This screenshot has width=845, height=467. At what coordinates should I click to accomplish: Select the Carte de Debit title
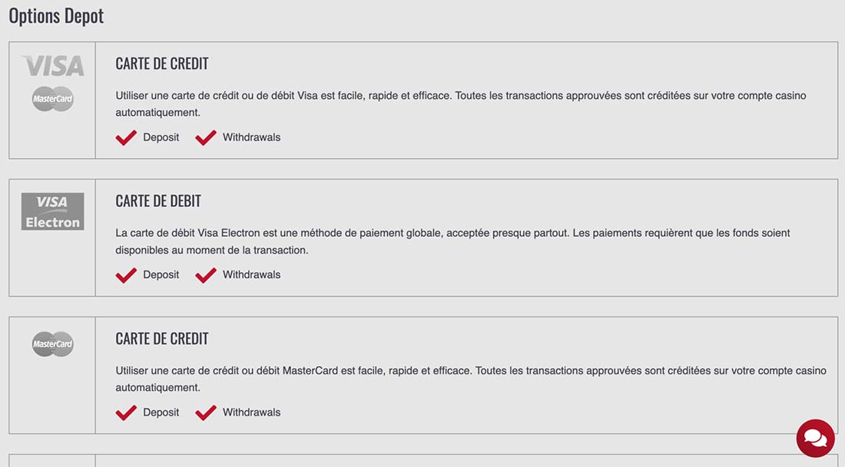tap(158, 201)
